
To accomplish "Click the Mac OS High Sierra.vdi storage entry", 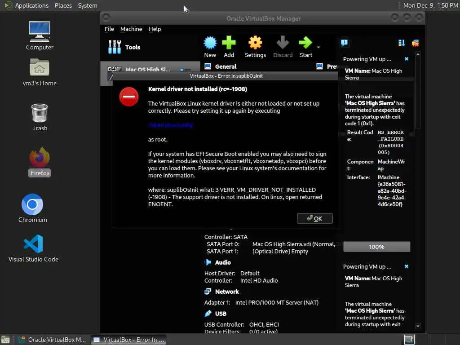I will 294,244.
